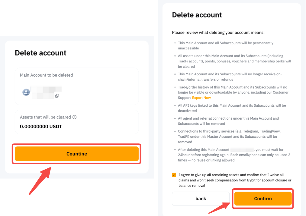
Task: Click the bullet about API keys being deactivated
Action: tap(232, 108)
